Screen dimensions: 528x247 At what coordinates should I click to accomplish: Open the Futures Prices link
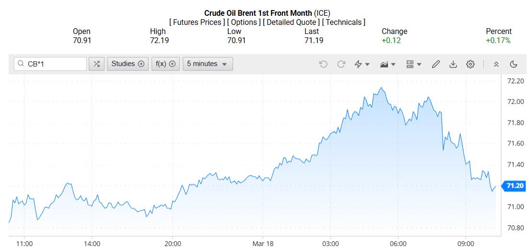click(x=197, y=22)
